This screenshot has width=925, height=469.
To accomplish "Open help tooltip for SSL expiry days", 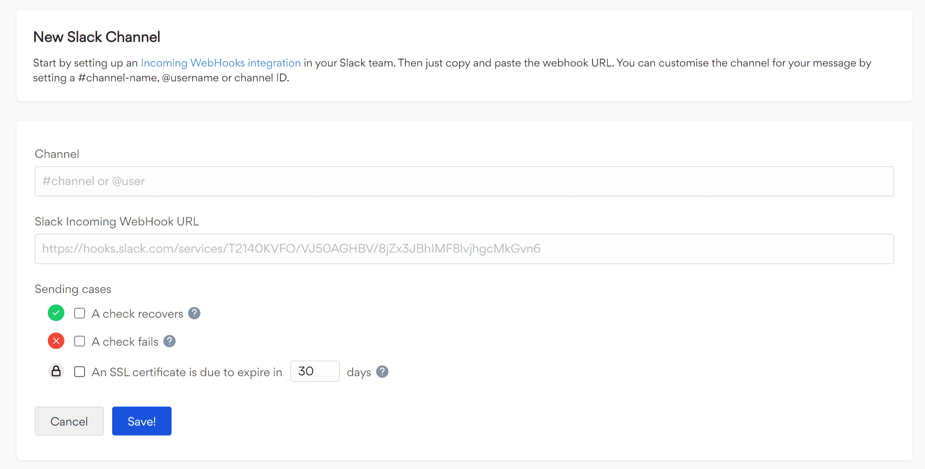I will coord(382,372).
